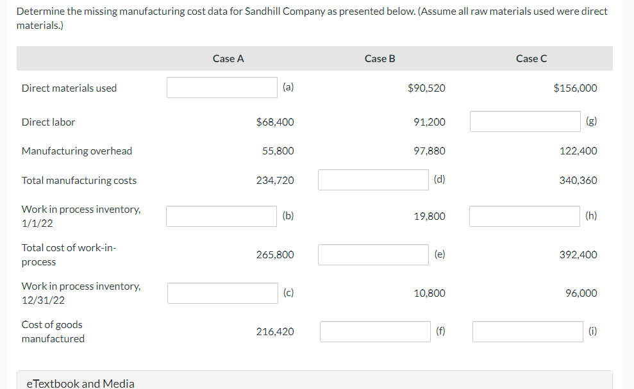
Task: Click input field (a) for Direct materials used
Action: click(x=222, y=87)
